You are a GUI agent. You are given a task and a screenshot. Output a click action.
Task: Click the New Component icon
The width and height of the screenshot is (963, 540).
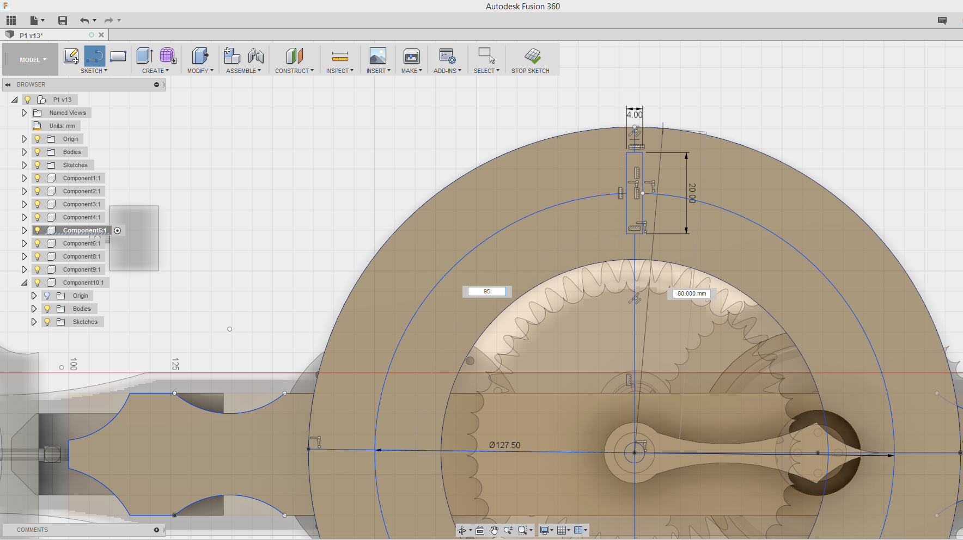click(232, 56)
